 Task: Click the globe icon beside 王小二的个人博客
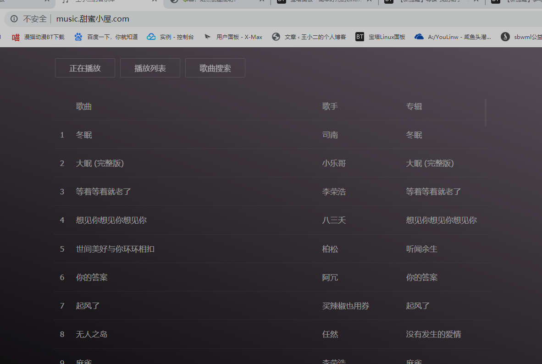click(x=276, y=37)
